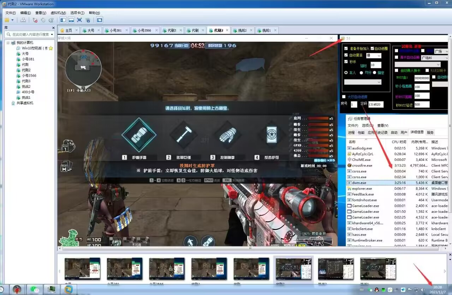Open 性能 tab in Task Manager
This screenshot has height=295, width=452.
(x=361, y=133)
